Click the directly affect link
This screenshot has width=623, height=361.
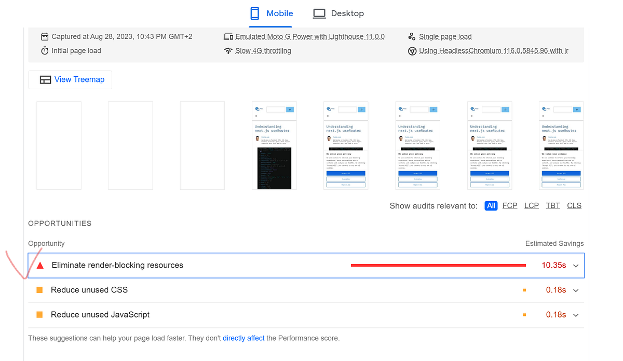(x=243, y=338)
